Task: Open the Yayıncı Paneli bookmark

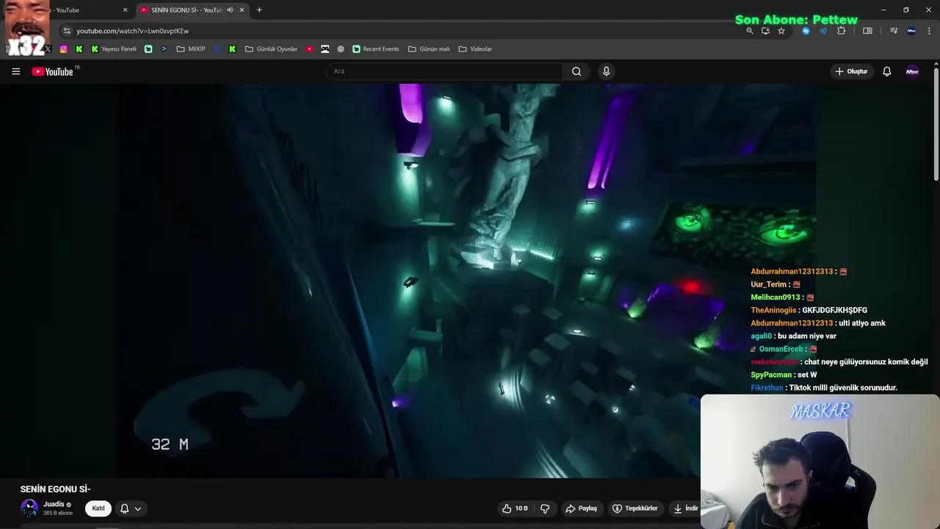Action: tap(114, 49)
